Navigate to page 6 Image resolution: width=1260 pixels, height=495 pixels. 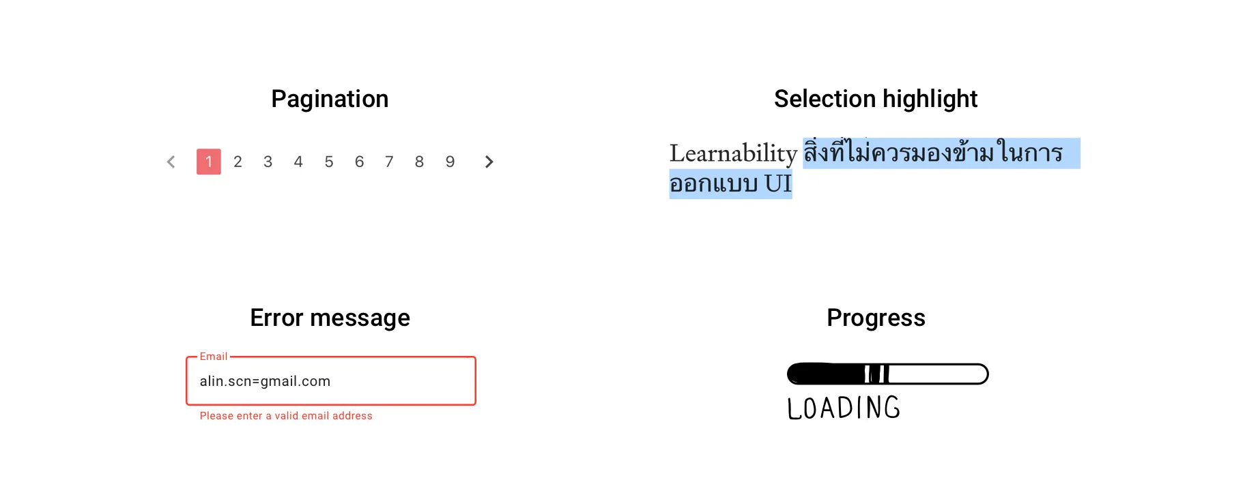click(x=359, y=162)
